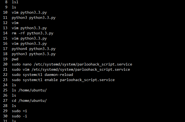Click the 'python3 python3.3.py' command on line 11
Screen dimensions: 185x122
tap(34, 18)
